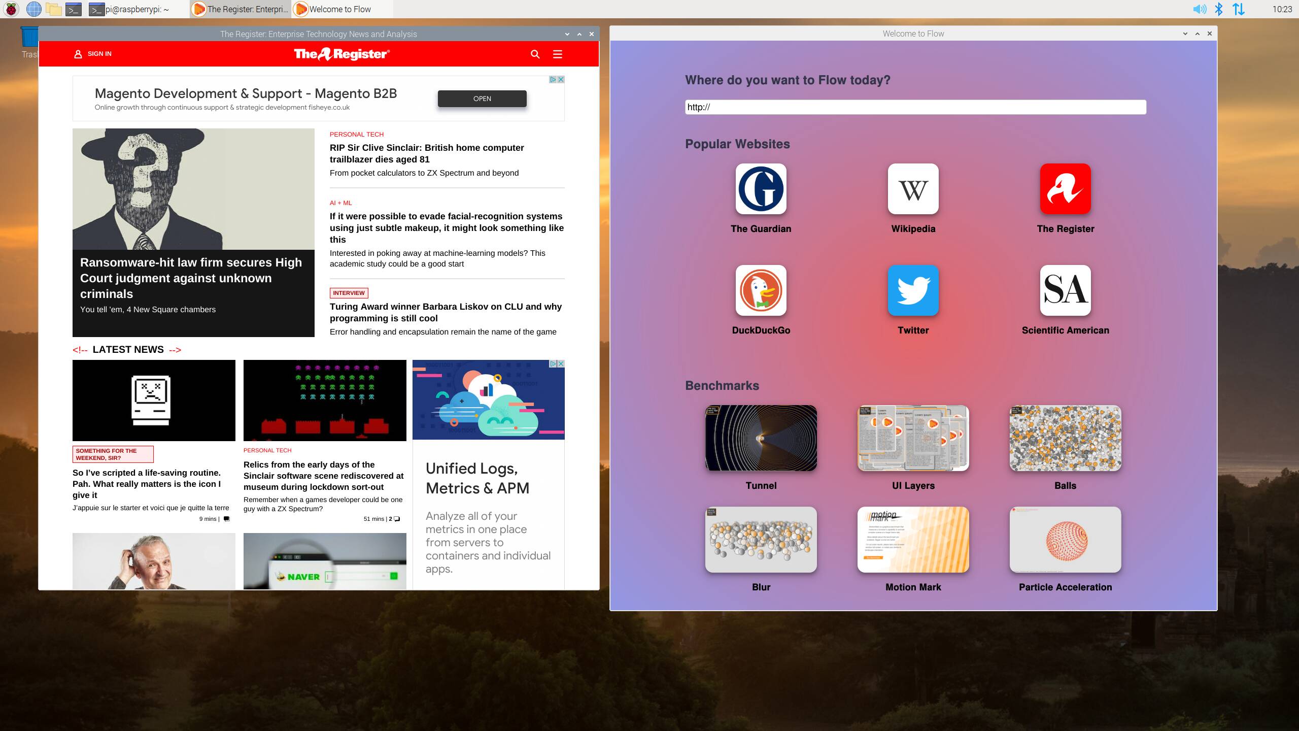Open the Space Invaders style game thumbnail
The image size is (1299, 731).
(325, 401)
